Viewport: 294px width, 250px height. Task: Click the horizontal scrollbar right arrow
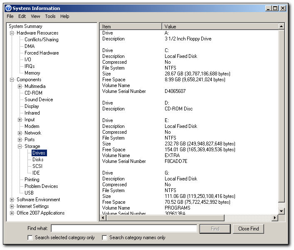coord(275,218)
